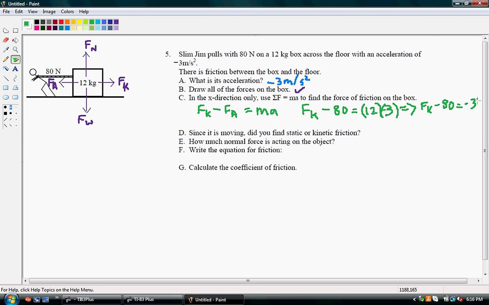Select the Pencil tool
Viewport: 489px width, 305px height.
pos(6,59)
